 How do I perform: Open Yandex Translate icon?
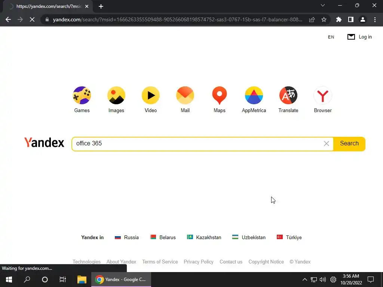click(288, 95)
